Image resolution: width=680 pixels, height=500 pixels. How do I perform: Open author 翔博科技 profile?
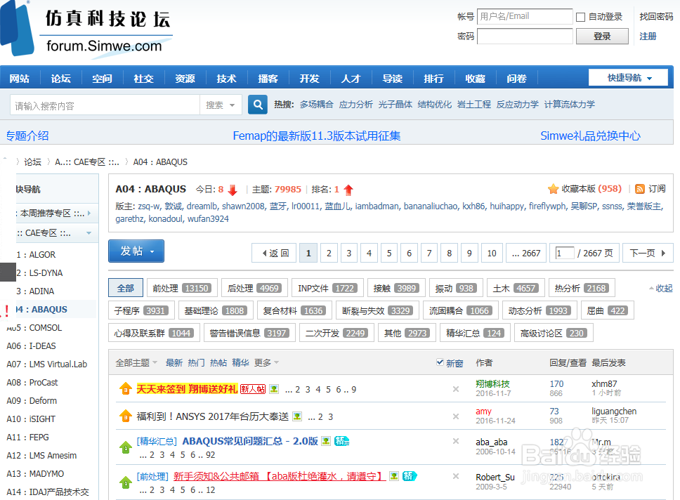pos(492,384)
